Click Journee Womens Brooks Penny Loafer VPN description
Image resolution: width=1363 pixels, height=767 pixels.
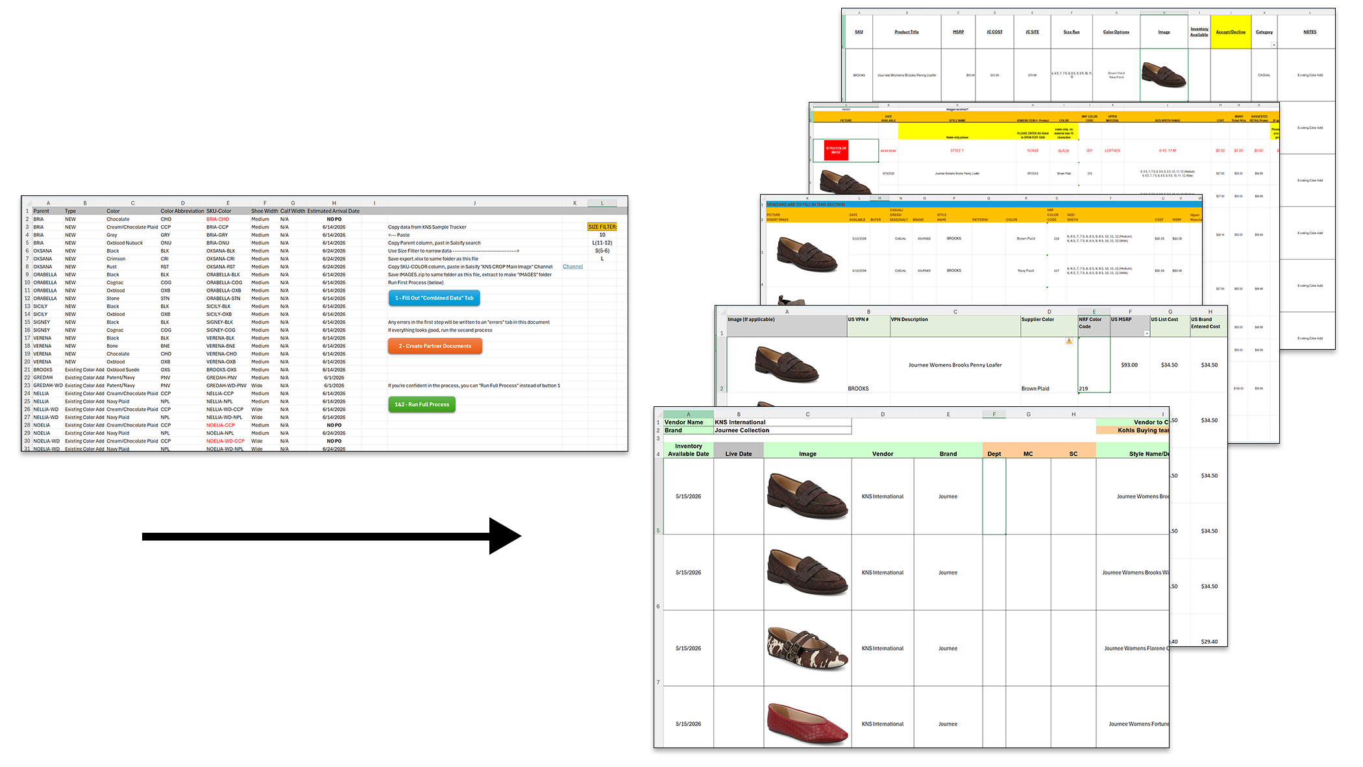click(x=955, y=365)
